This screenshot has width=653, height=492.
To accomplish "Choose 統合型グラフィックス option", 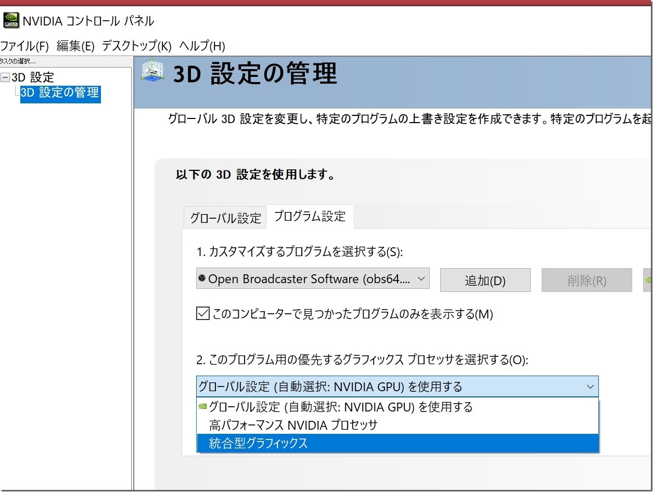I will click(x=398, y=443).
